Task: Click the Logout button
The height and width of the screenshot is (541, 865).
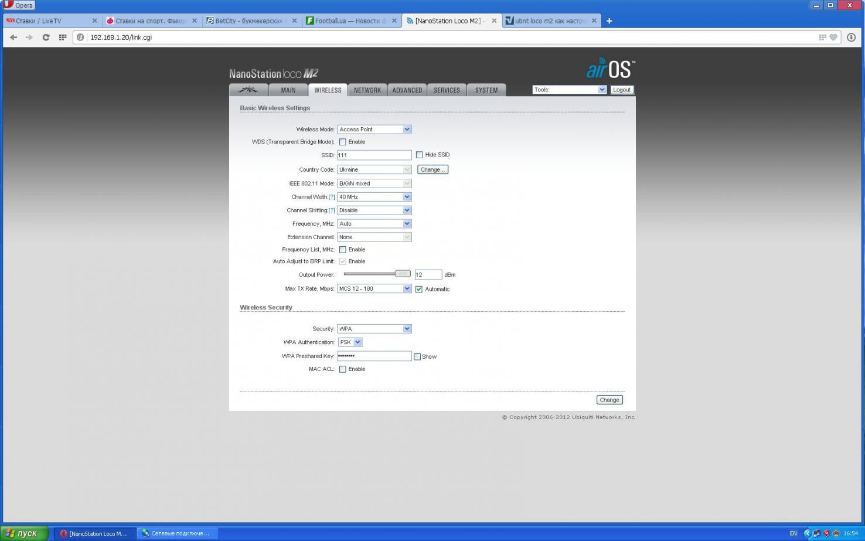Action: 622,90
